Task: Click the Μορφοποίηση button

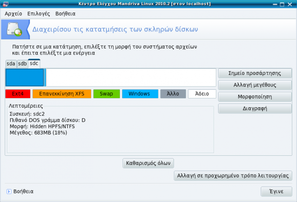Action: 255,97
